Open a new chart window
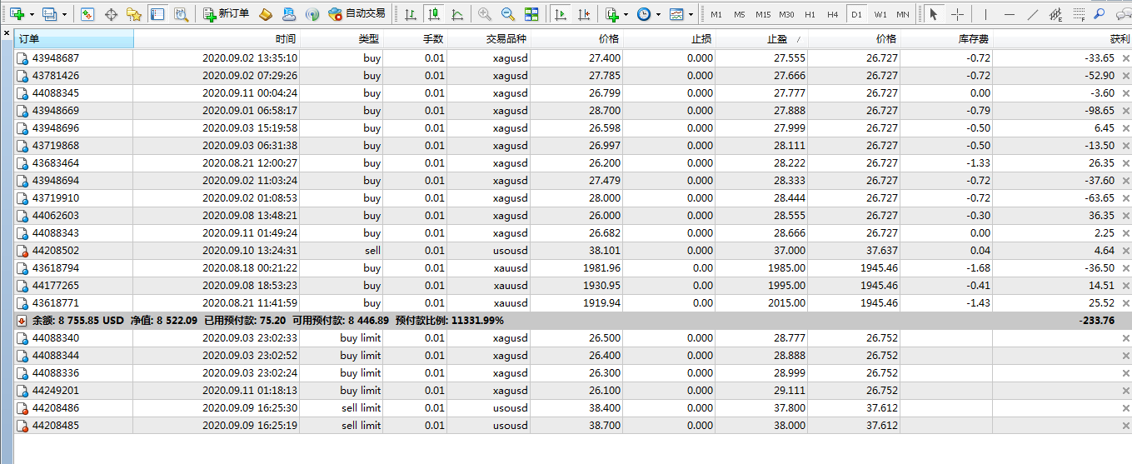 (17, 14)
